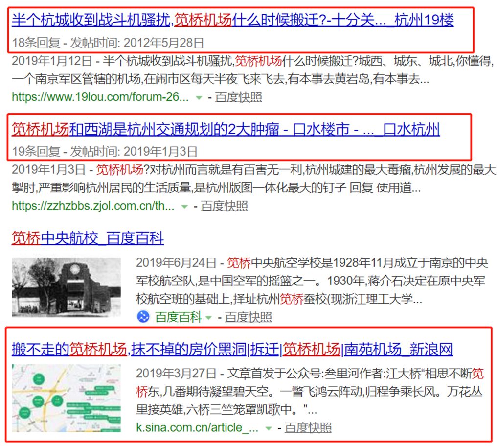Viewport: 498px width, 446px height.
Task: Click the green https://www.19lou.com/forum-26... URL
Action: coord(100,97)
